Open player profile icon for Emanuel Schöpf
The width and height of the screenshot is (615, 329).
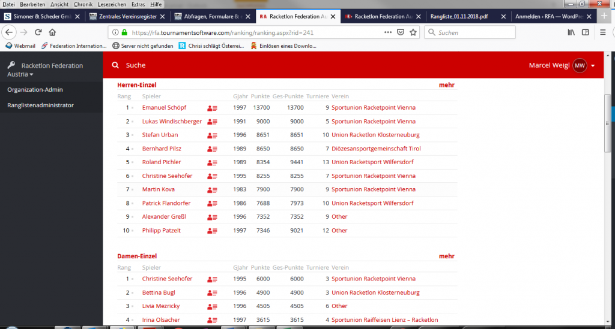coord(212,108)
